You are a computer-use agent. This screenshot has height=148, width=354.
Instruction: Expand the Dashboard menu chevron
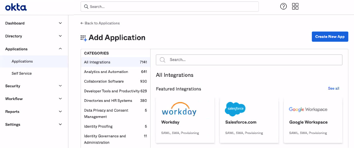click(60, 23)
